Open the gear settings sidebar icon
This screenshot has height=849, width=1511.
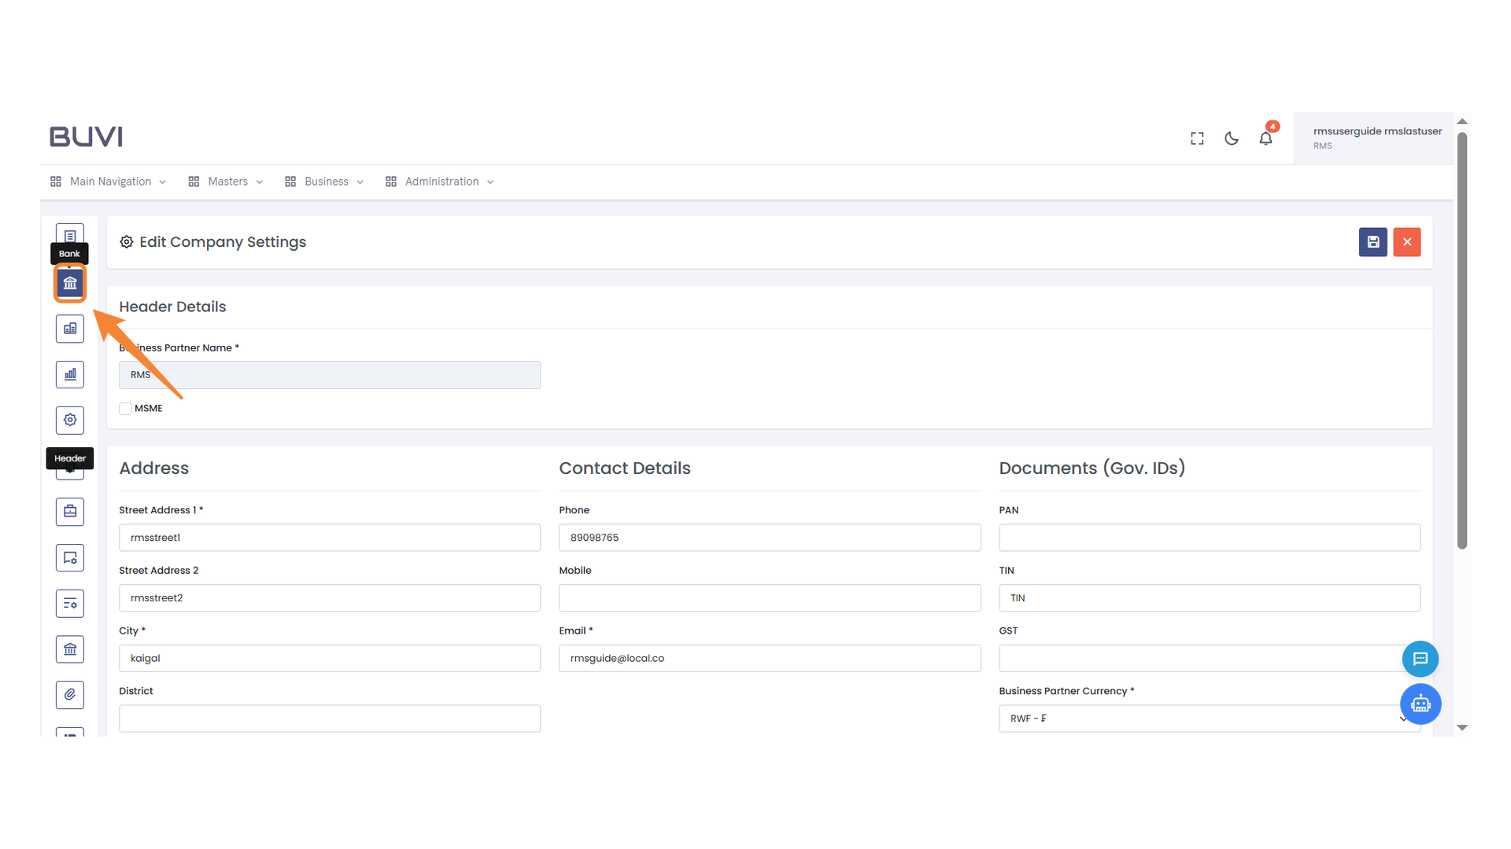pyautogui.click(x=70, y=420)
